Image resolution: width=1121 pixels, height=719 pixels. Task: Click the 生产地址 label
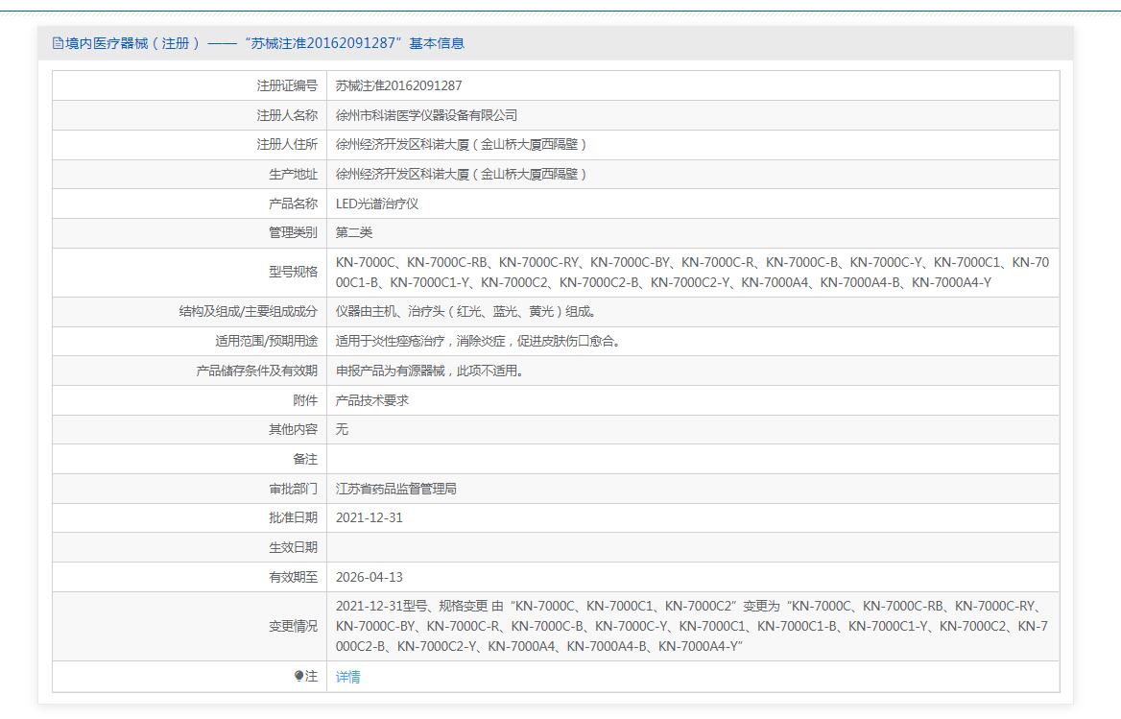(x=293, y=175)
